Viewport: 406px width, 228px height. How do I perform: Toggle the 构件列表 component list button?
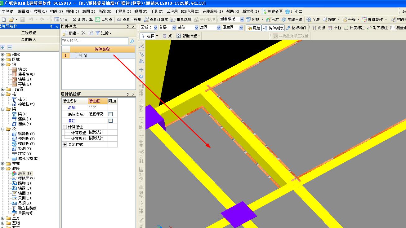[x=273, y=28]
